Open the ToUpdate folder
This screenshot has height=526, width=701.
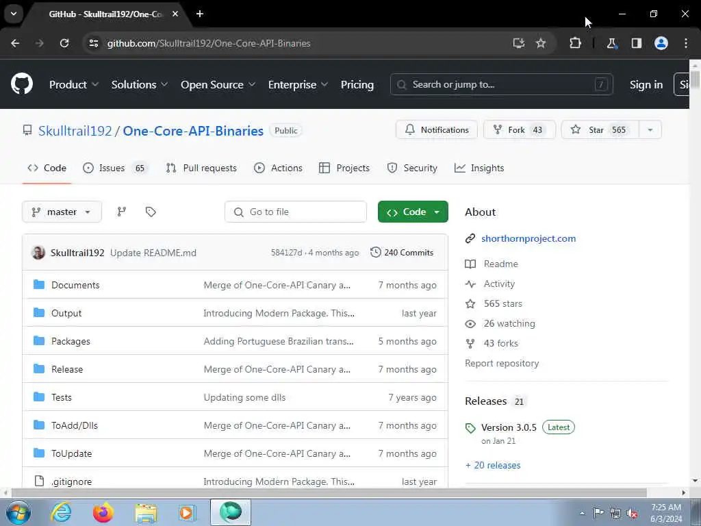71,453
